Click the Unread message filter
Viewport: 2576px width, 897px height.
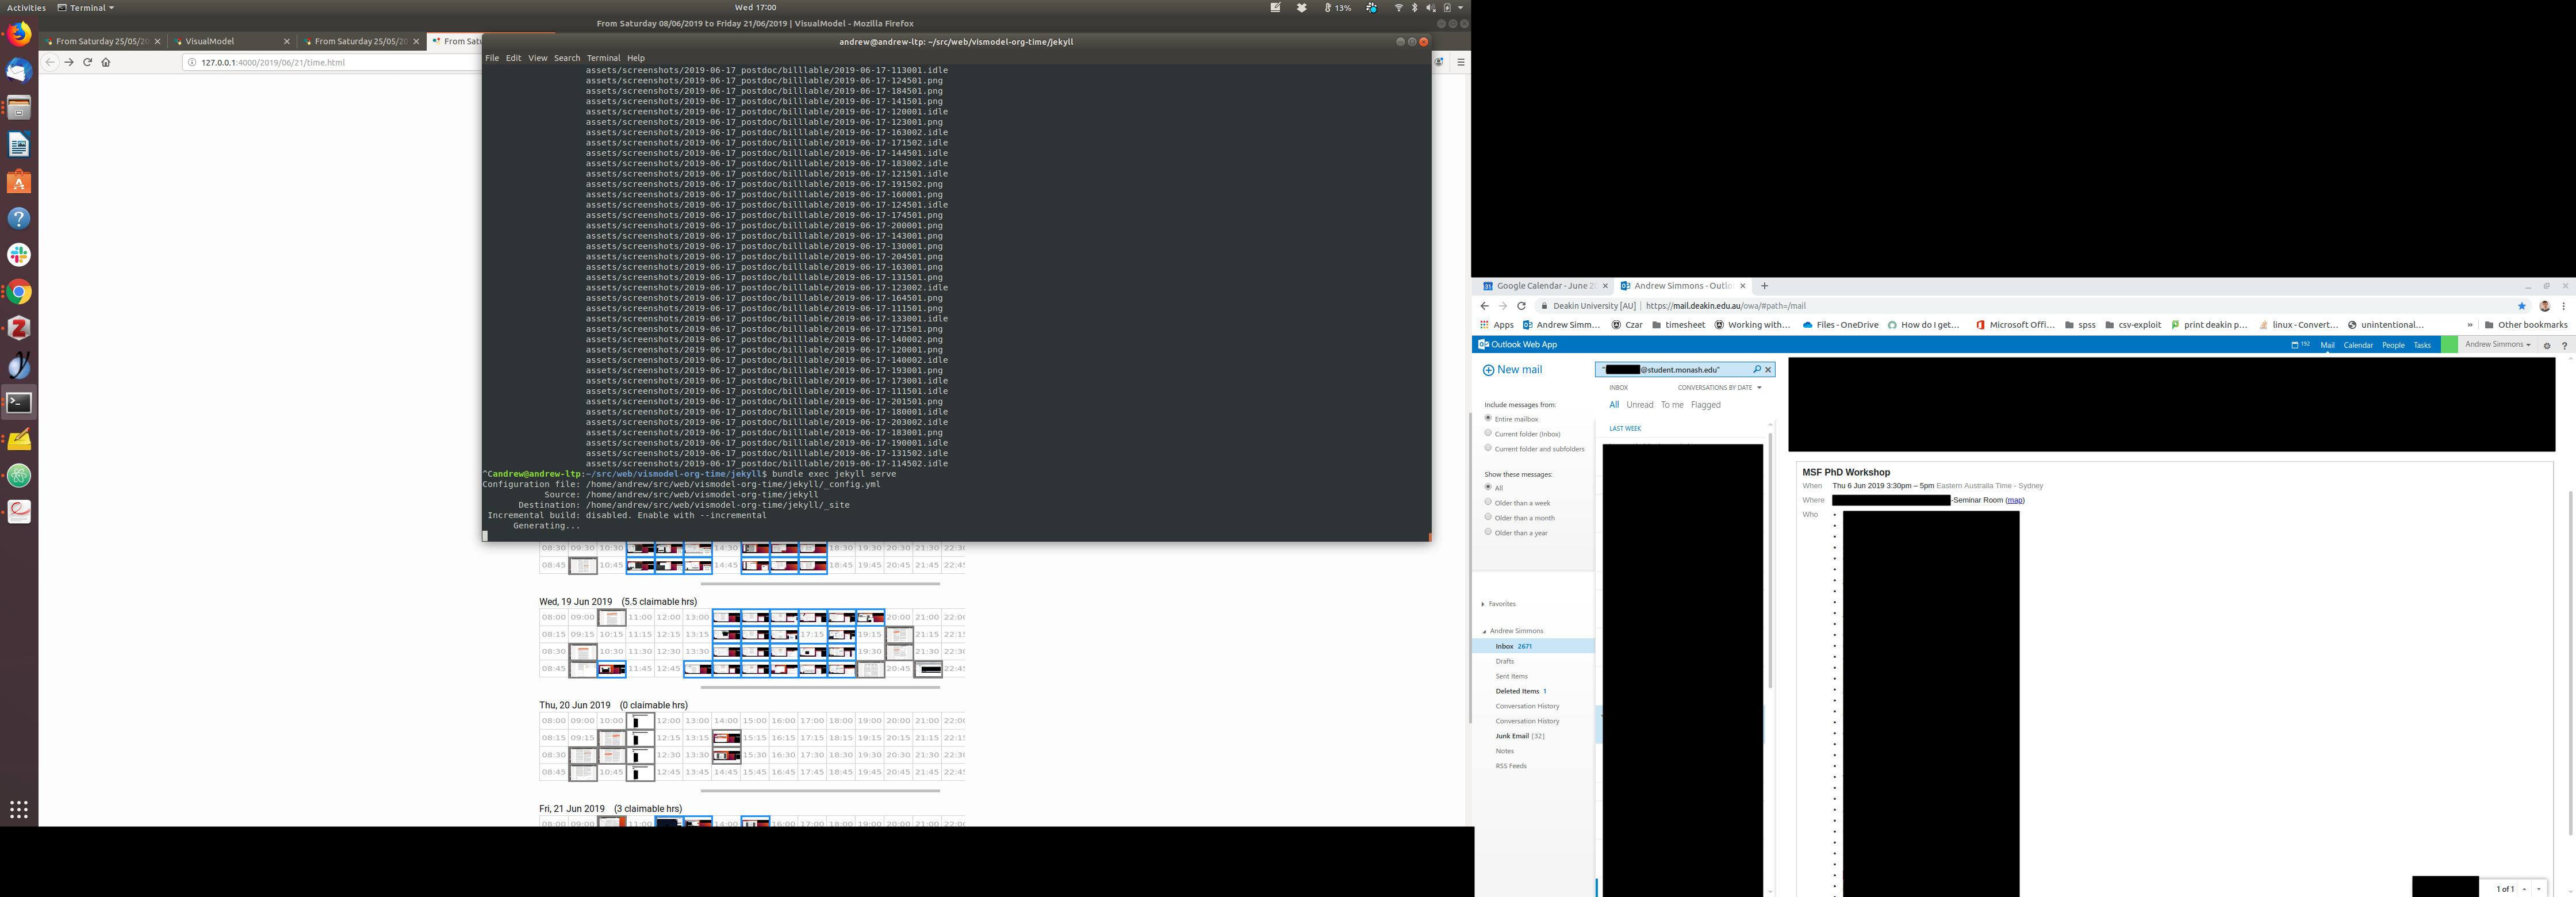pos(1640,405)
